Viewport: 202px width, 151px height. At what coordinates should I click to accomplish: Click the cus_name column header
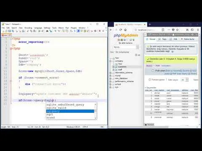[x=159, y=90]
